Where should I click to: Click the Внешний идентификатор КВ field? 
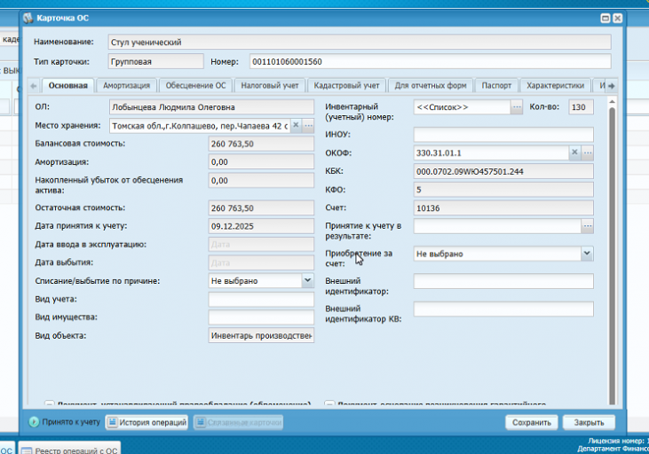(503, 309)
